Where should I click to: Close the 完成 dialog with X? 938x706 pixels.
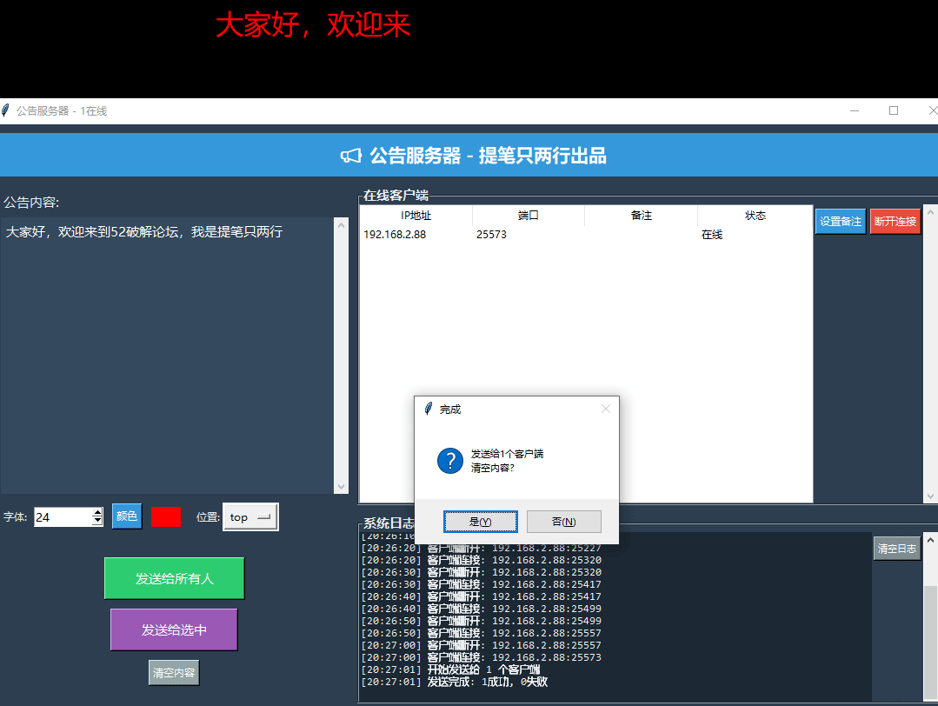tap(606, 409)
